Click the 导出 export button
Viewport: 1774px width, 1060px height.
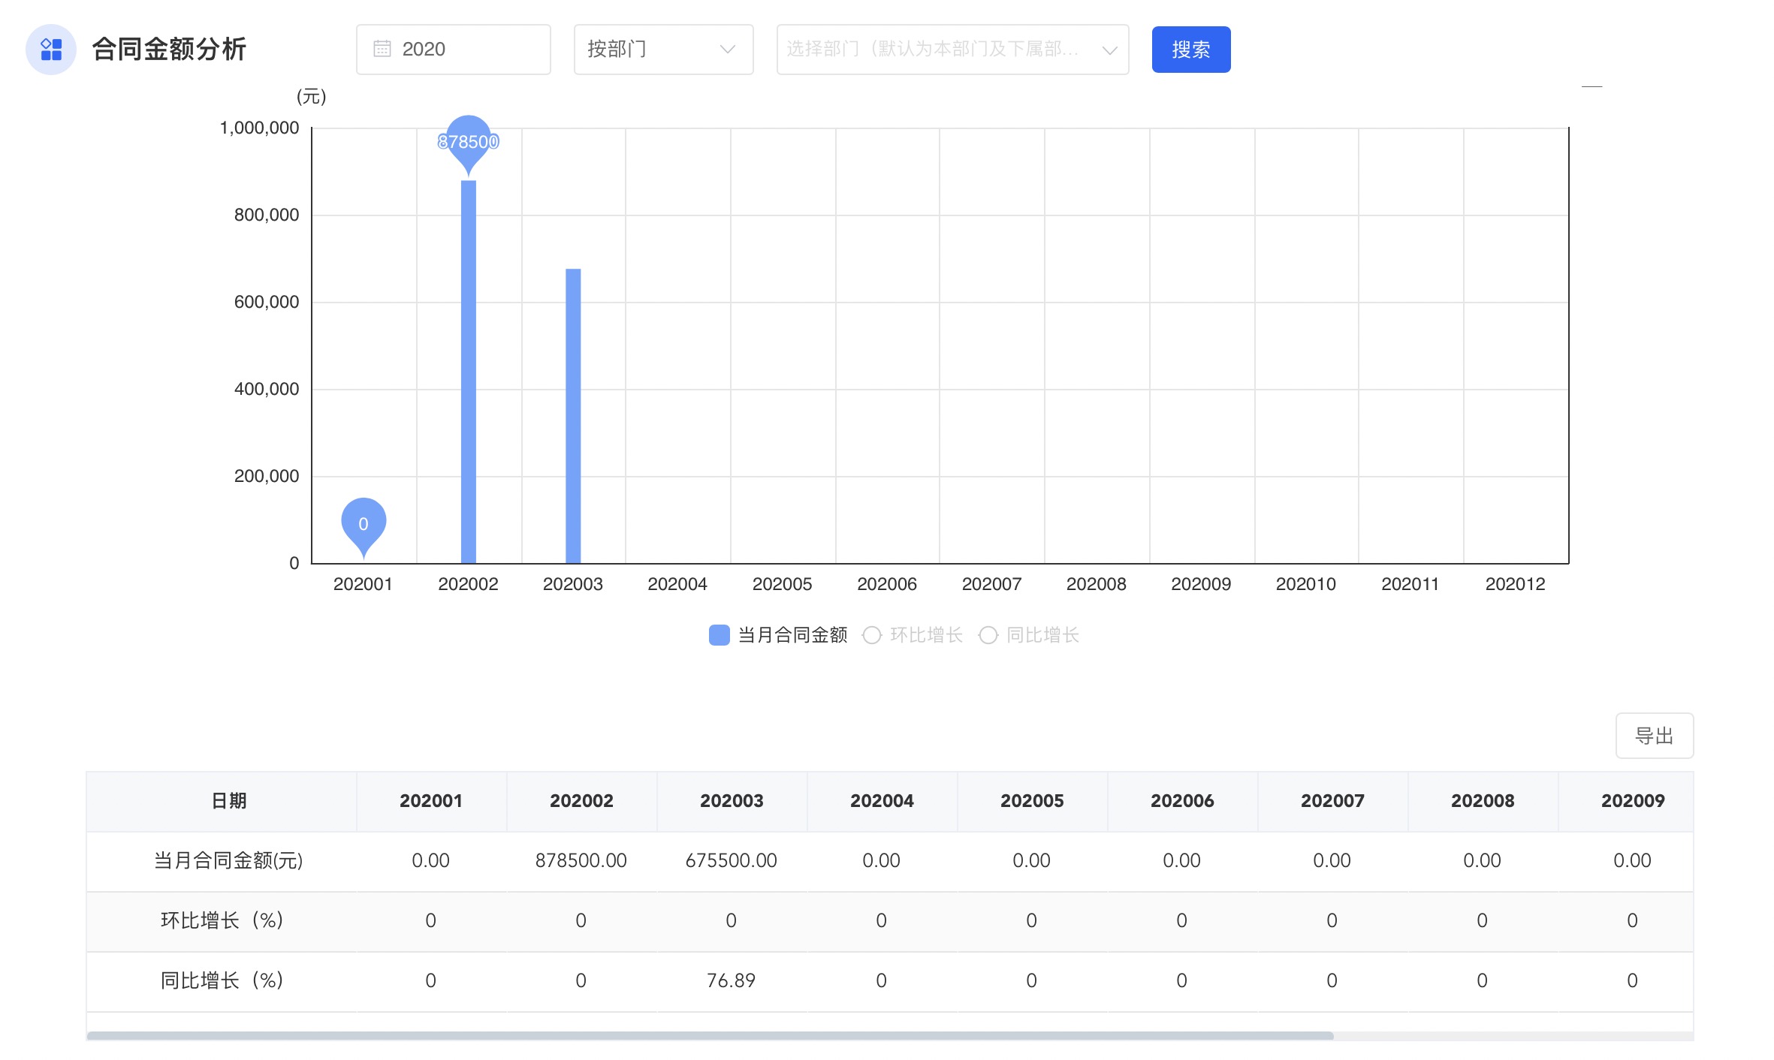point(1654,736)
